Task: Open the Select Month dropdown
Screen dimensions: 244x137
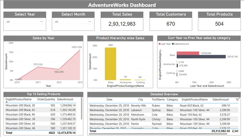Action: 73,22
